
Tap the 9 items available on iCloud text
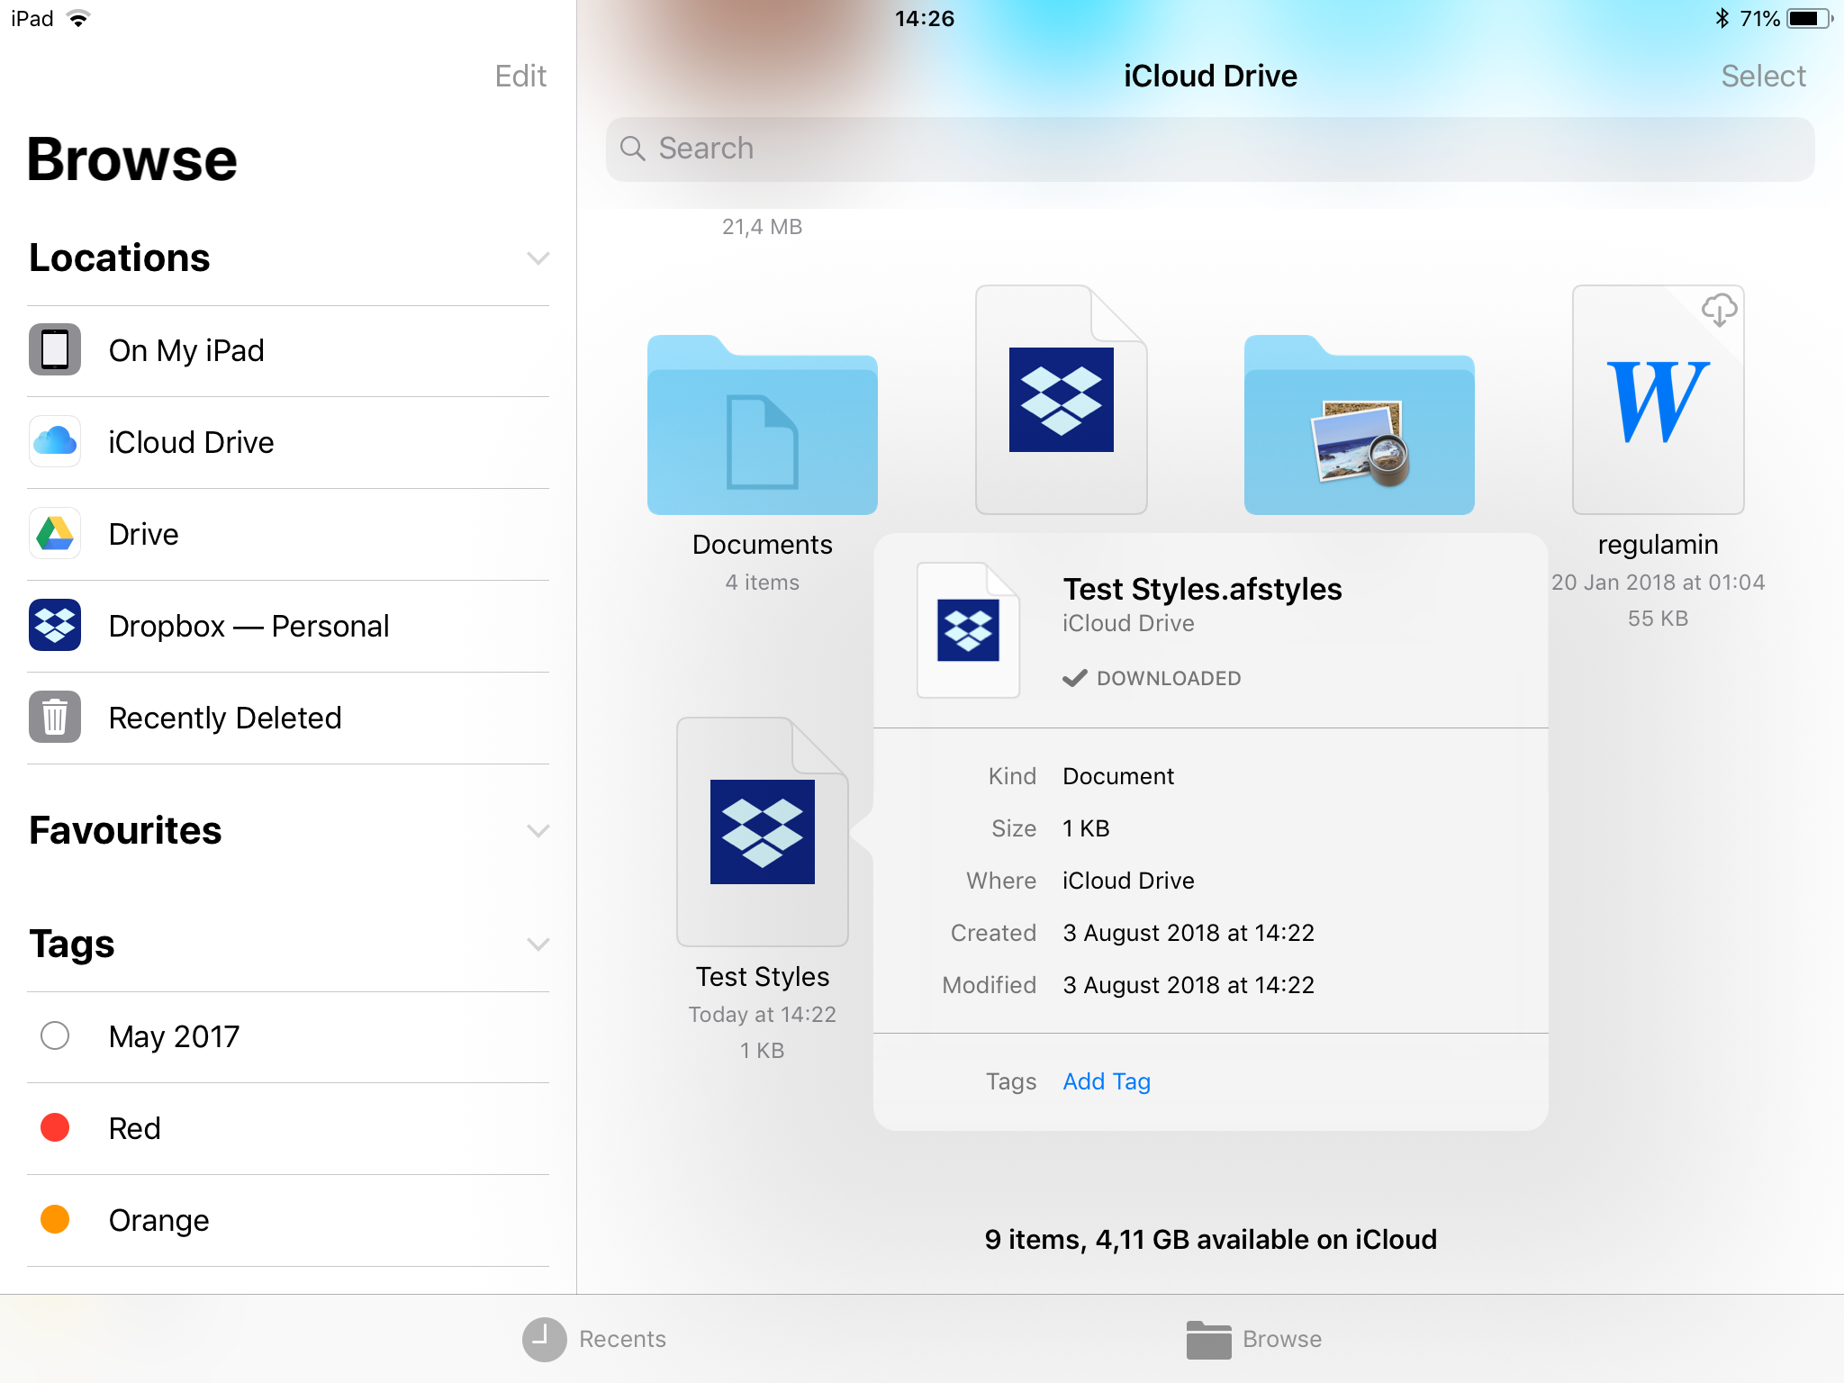1210,1240
